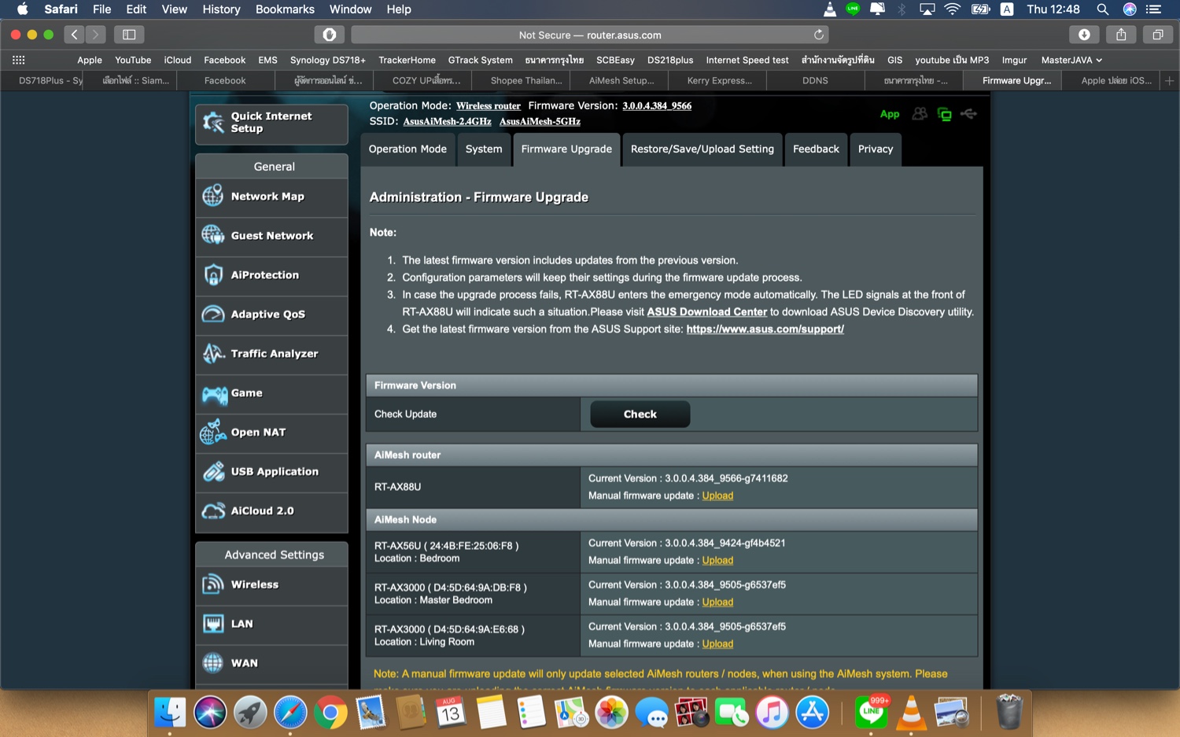Click the Safari Share button
The image size is (1180, 737).
pos(1121,35)
